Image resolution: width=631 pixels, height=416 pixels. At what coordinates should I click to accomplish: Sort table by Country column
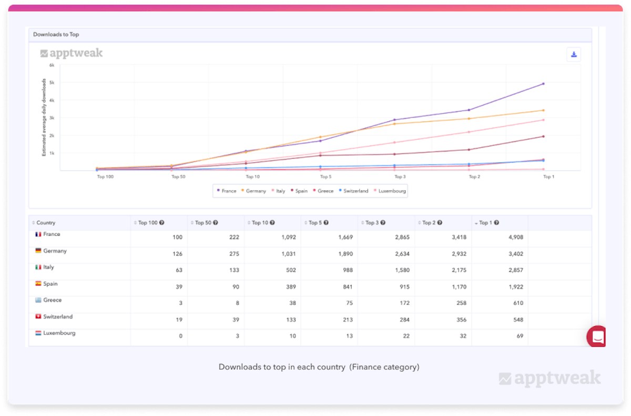(45, 223)
